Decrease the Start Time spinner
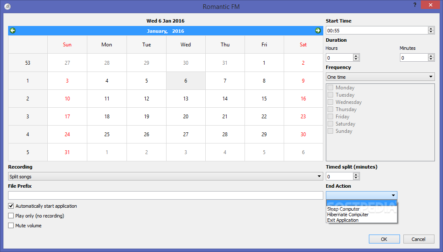Viewport: 443px width, 252px height. coord(431,32)
